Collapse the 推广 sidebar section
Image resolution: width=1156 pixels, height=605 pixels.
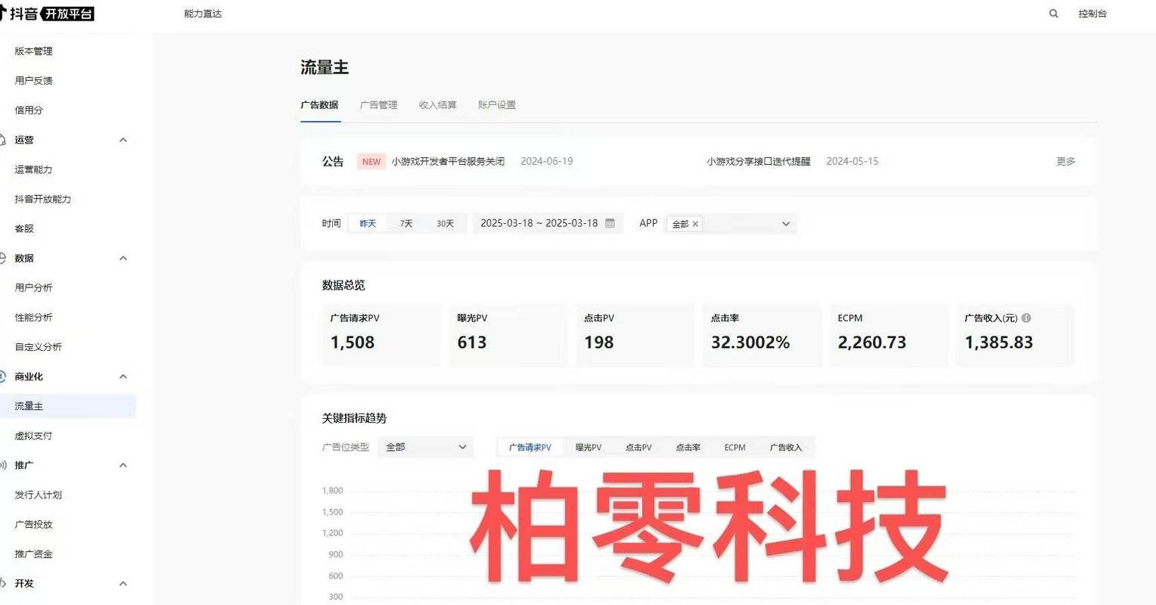(x=123, y=465)
